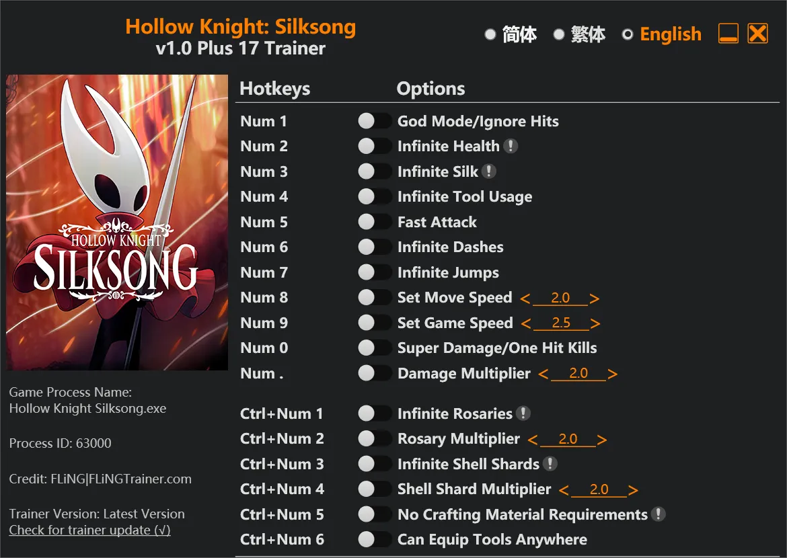Viewport: 787px width, 558px height.
Task: Click the info icon beside Infinite Rosaries
Action: 523,413
